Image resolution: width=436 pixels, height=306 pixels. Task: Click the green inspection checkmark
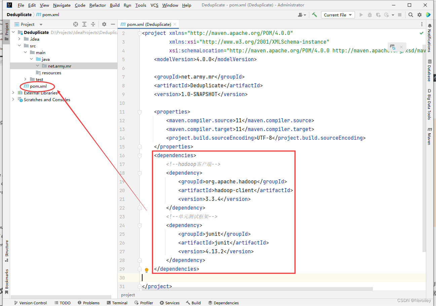click(x=422, y=33)
